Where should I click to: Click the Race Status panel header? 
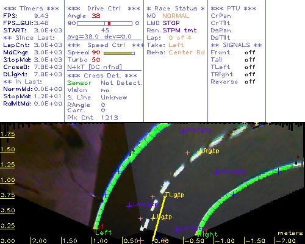pos(176,9)
